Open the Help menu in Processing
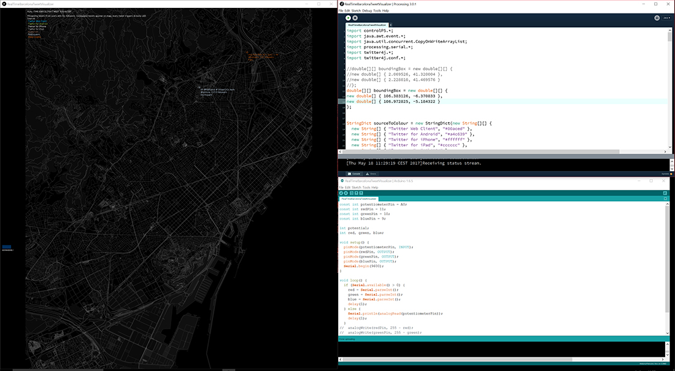This screenshot has width=675, height=371. 385,11
